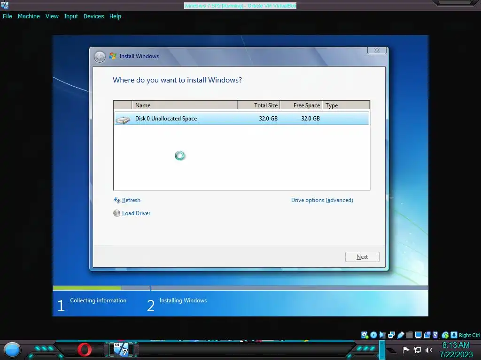Launch Opera from the taskbar

pos(85,350)
